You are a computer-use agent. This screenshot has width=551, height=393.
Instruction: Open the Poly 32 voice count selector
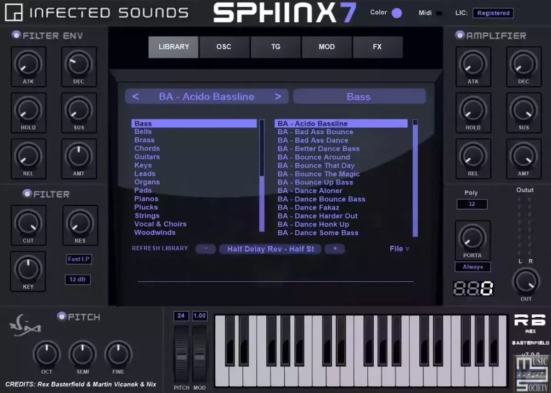click(472, 204)
